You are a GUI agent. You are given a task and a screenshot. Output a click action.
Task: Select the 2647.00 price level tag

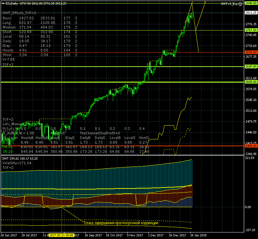click(251, 66)
